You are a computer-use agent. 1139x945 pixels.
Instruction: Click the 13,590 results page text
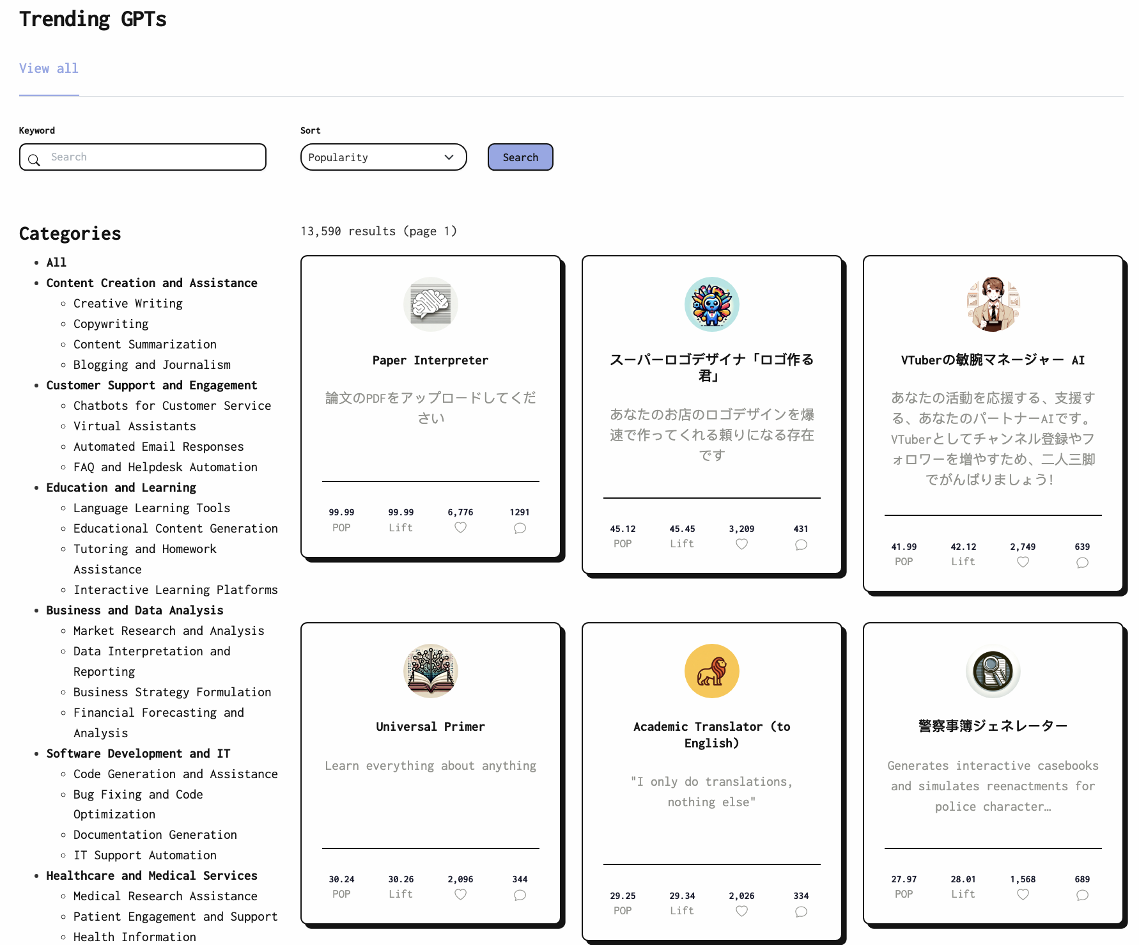click(x=378, y=231)
